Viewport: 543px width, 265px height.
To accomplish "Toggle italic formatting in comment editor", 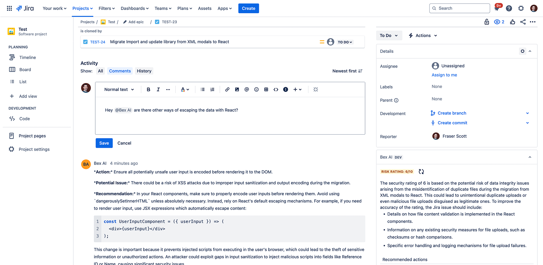I will pyautogui.click(x=158, y=90).
